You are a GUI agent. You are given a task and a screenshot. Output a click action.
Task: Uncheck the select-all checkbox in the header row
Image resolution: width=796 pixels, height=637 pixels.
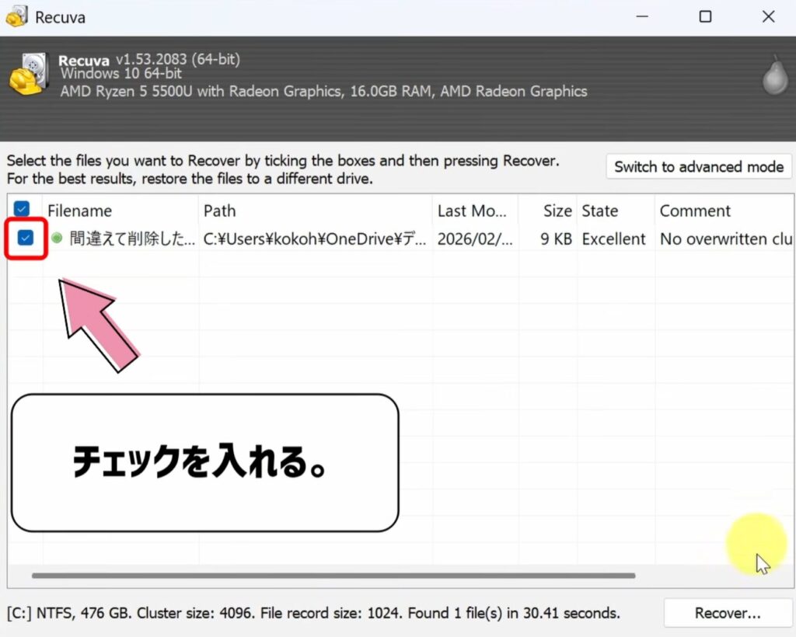click(x=22, y=210)
